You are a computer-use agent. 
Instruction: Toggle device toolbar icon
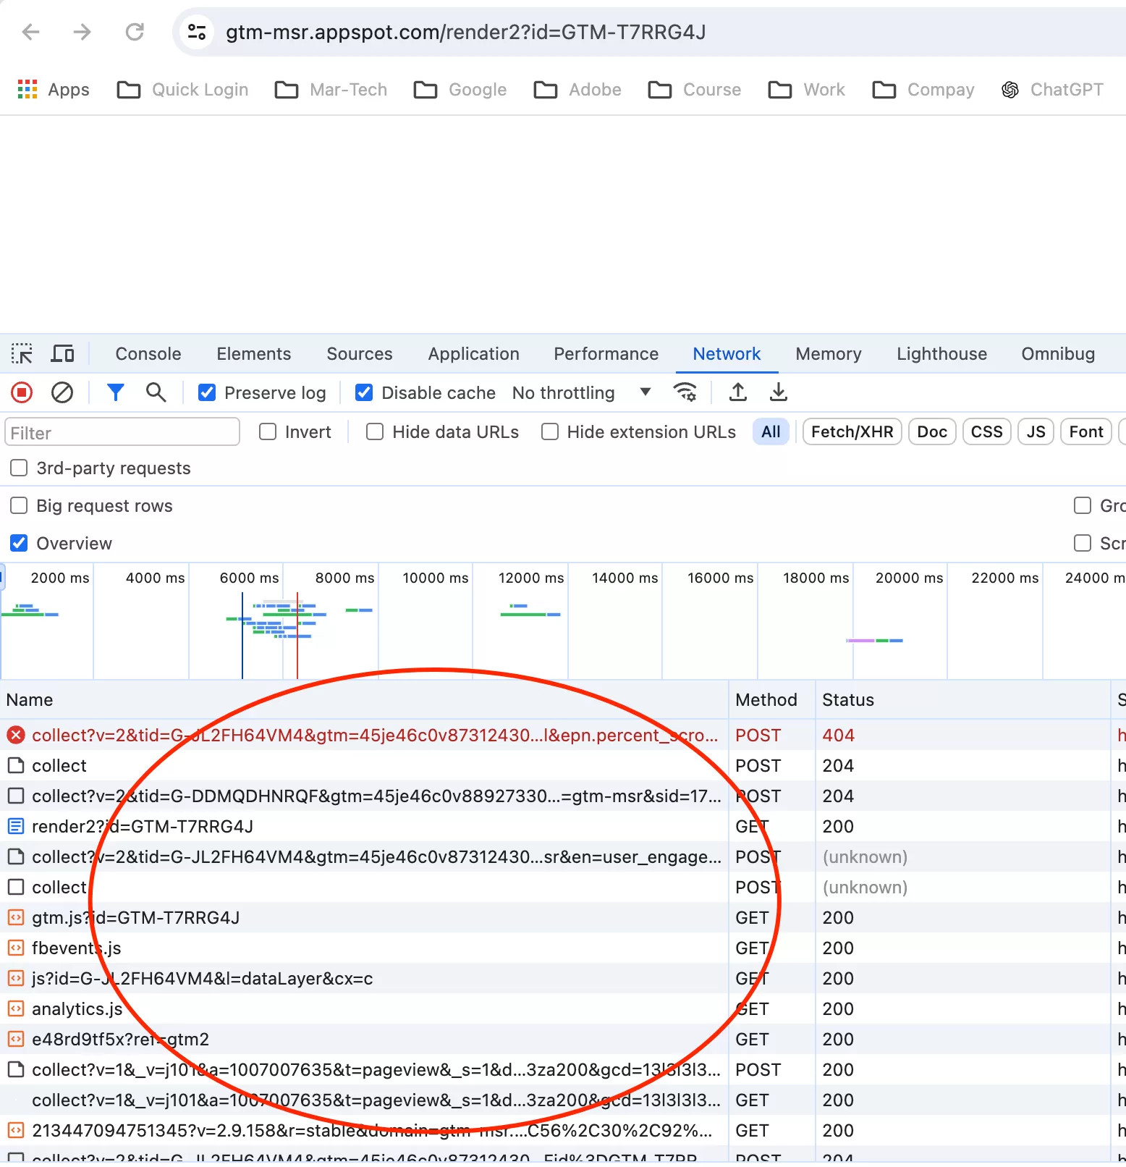(63, 354)
